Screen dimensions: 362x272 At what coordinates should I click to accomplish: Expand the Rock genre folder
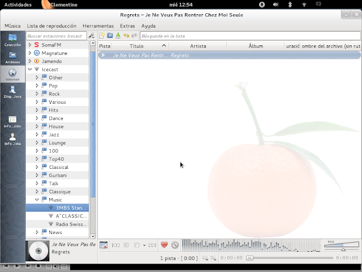(x=37, y=93)
